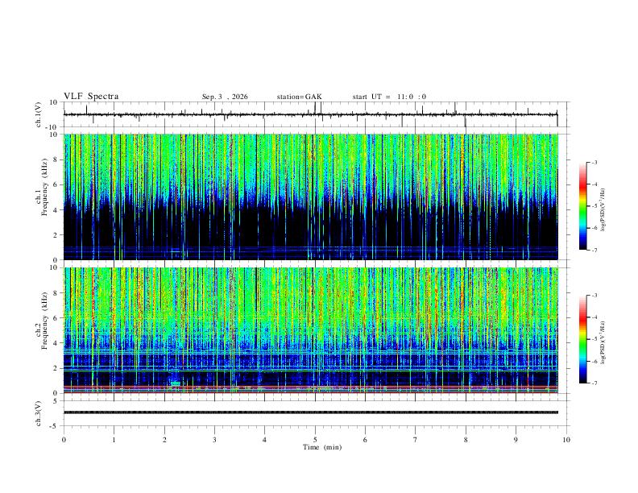Click the VLF Spectra title text
Viewport: 638px width, 493px height.
pos(91,97)
